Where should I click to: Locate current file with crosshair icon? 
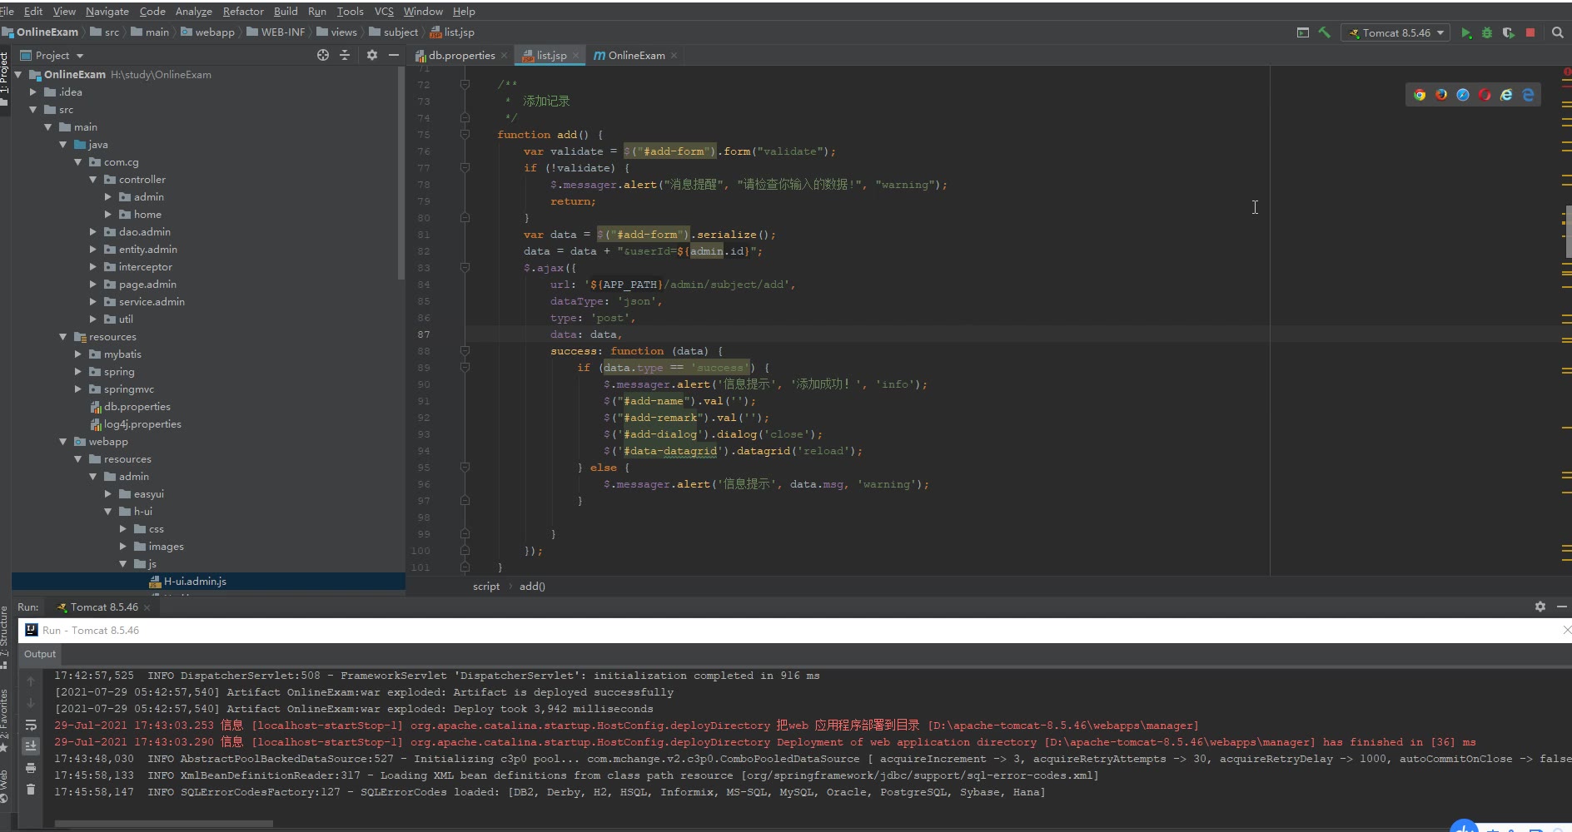(x=323, y=55)
